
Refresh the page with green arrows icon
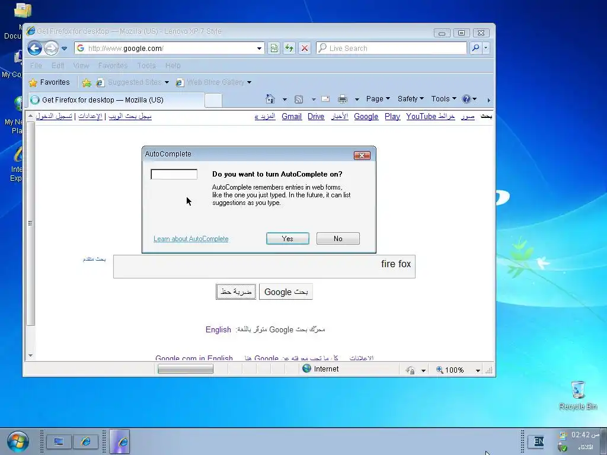pos(289,49)
